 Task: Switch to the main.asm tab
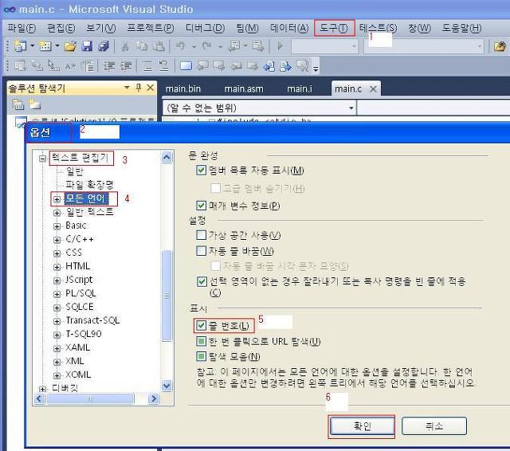244,88
